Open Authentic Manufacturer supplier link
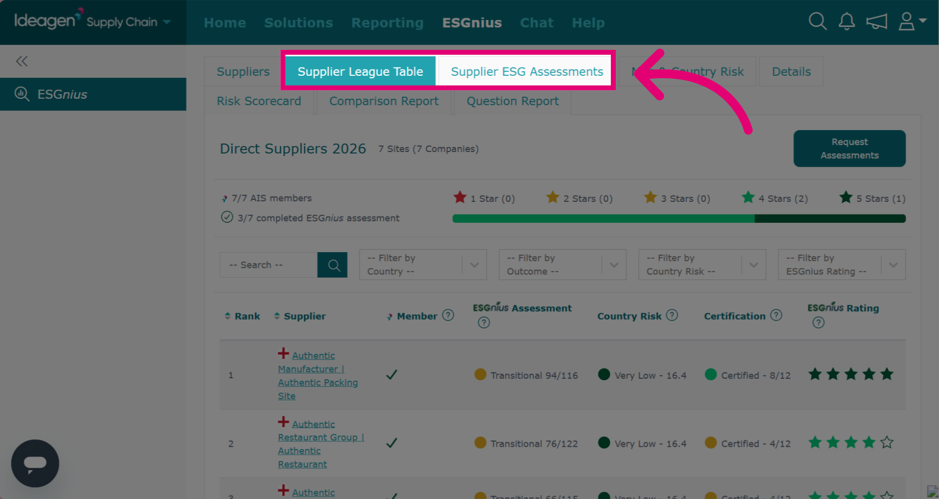939x499 pixels. (318, 375)
